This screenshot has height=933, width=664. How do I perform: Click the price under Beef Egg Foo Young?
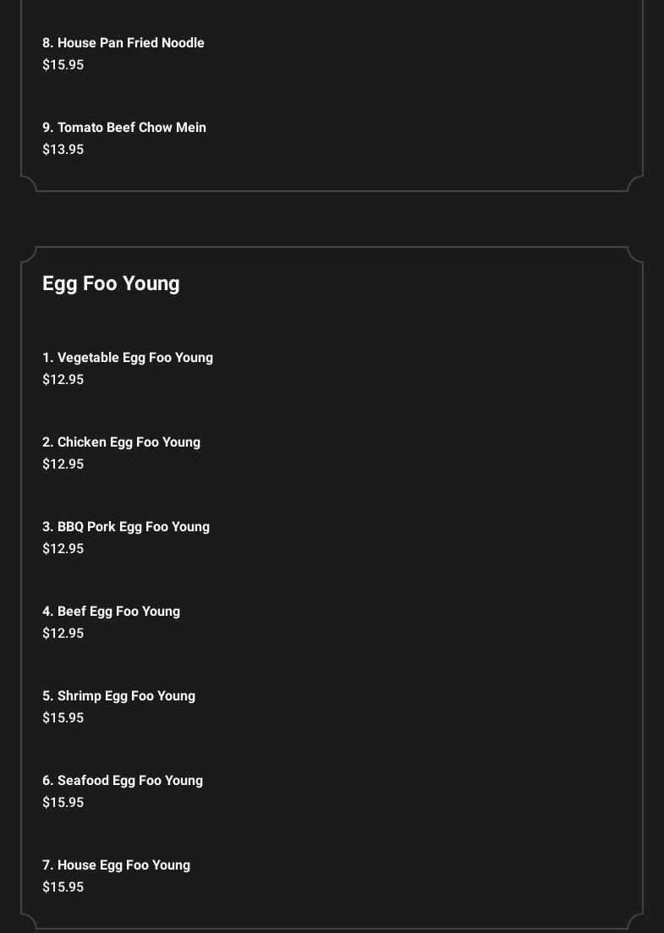[63, 634]
